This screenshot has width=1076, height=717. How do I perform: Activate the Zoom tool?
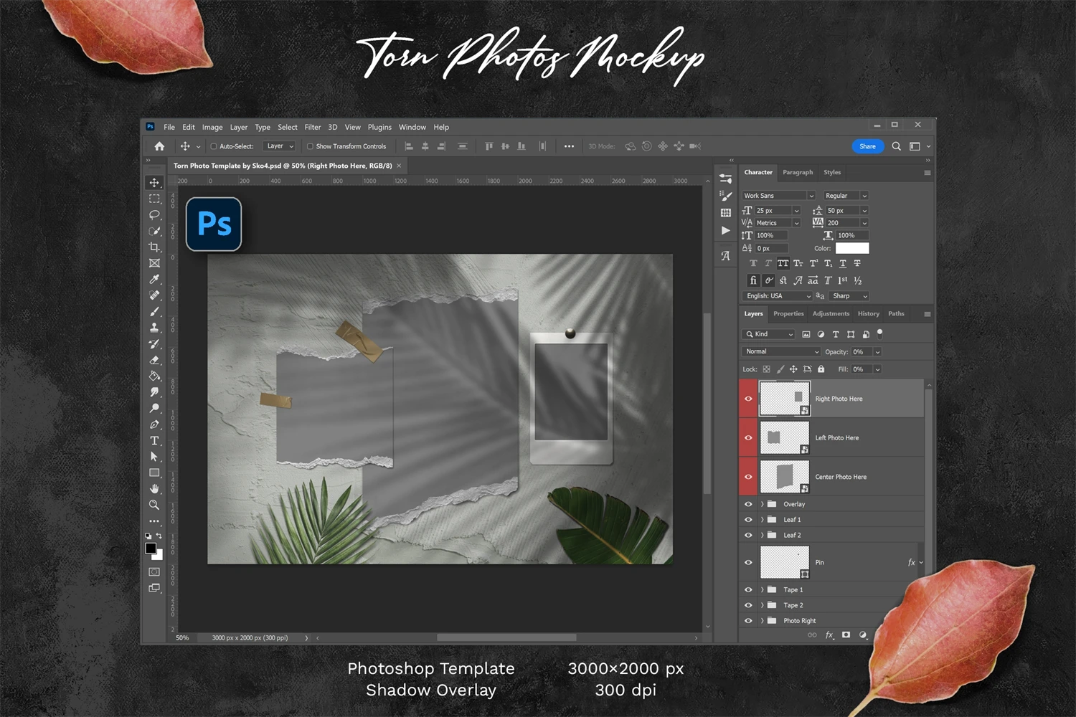[x=154, y=505]
